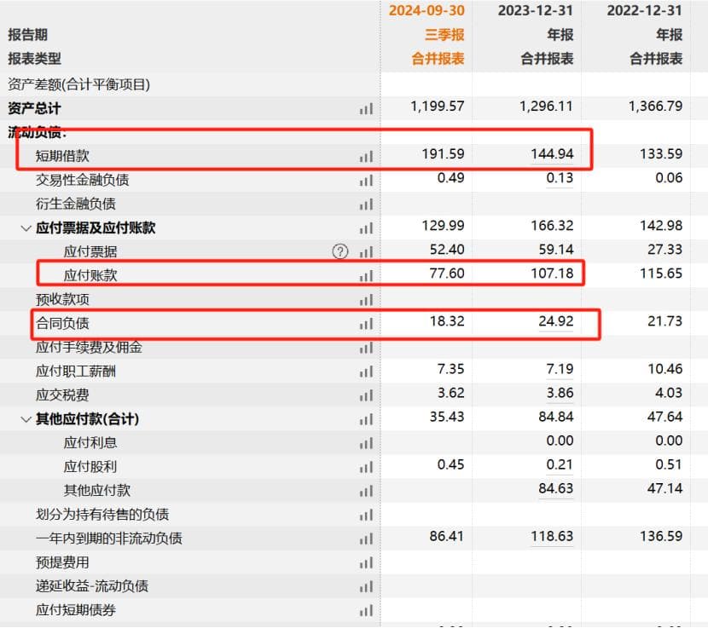
Task: Collapse the 应付票据及应付账款 group
Action: point(26,228)
